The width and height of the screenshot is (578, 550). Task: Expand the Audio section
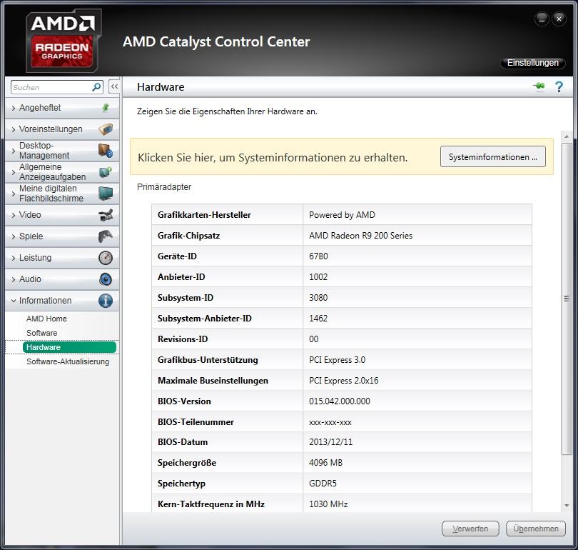(x=62, y=279)
